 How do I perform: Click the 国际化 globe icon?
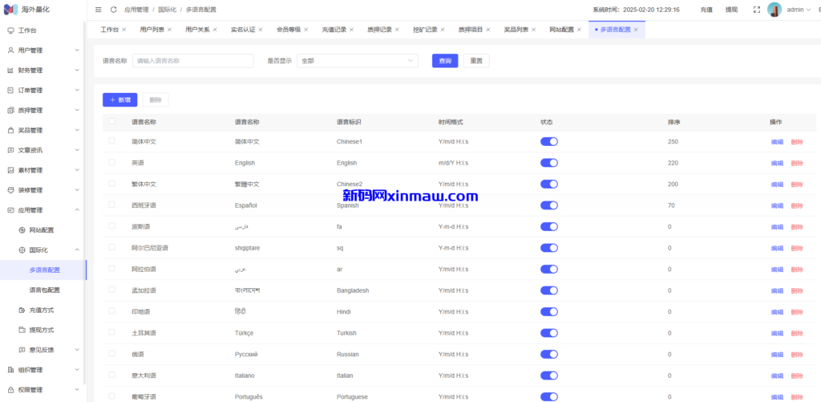click(x=22, y=250)
